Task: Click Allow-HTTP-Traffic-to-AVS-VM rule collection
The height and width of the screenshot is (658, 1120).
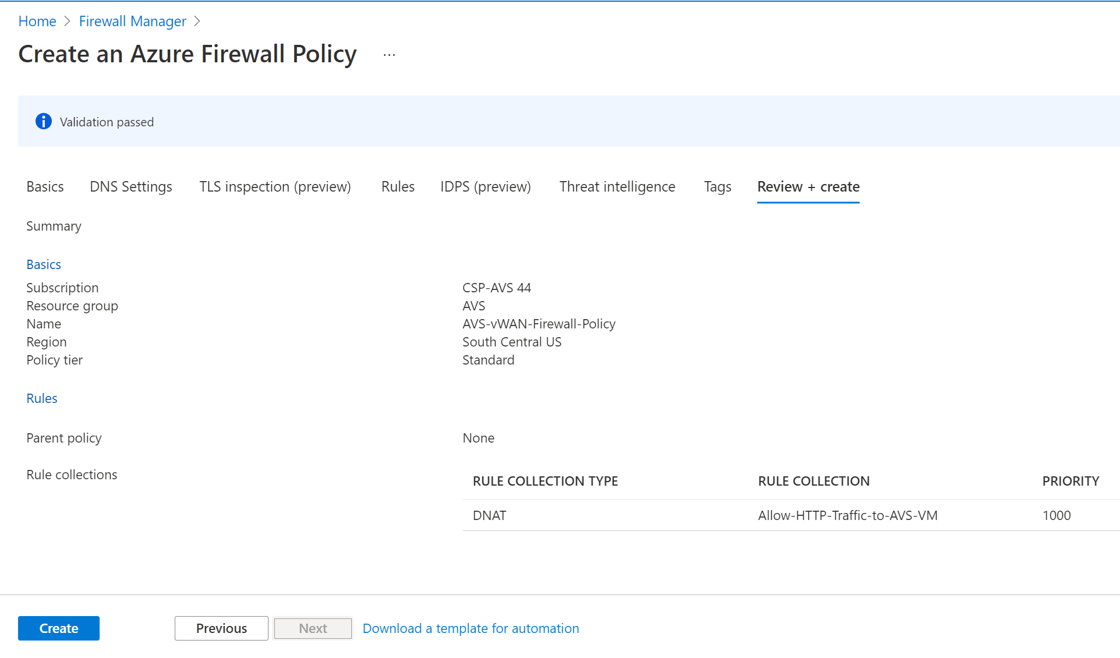Action: pyautogui.click(x=848, y=515)
